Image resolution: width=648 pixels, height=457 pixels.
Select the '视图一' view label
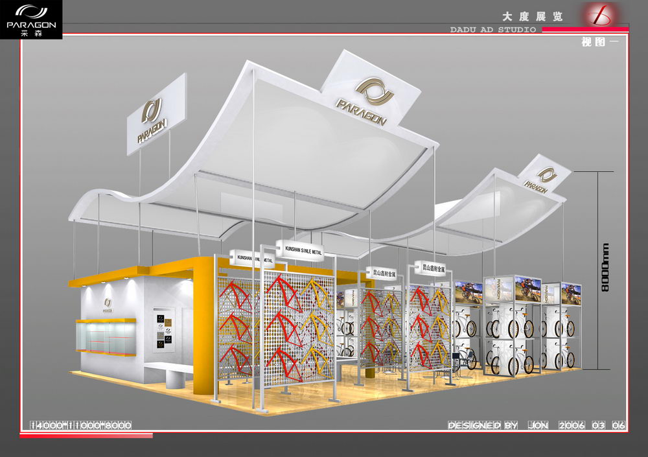(600, 41)
